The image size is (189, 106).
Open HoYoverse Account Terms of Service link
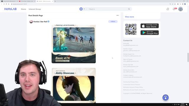coord(134,90)
